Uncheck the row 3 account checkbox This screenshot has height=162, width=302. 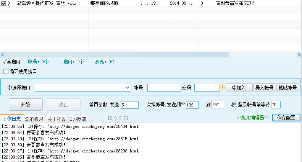pyautogui.click(x=4, y=3)
